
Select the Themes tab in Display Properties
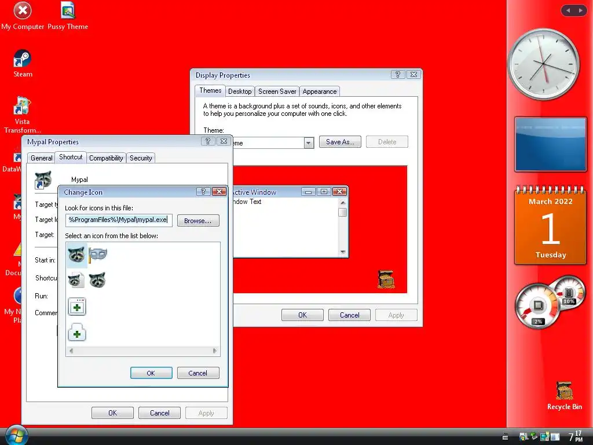(x=210, y=90)
